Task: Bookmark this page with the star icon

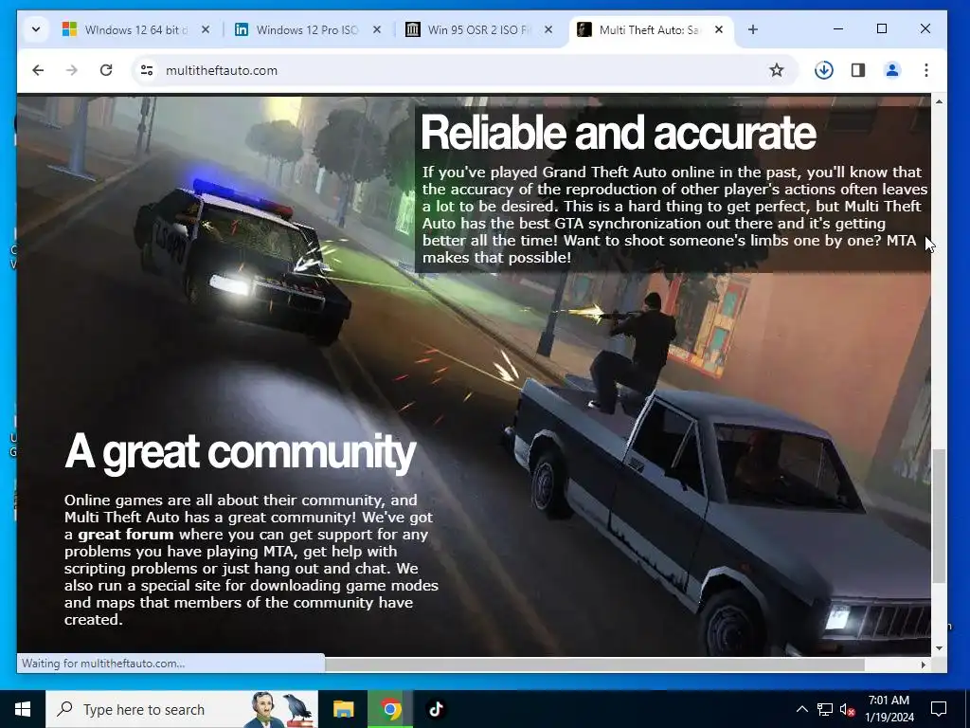Action: click(777, 70)
